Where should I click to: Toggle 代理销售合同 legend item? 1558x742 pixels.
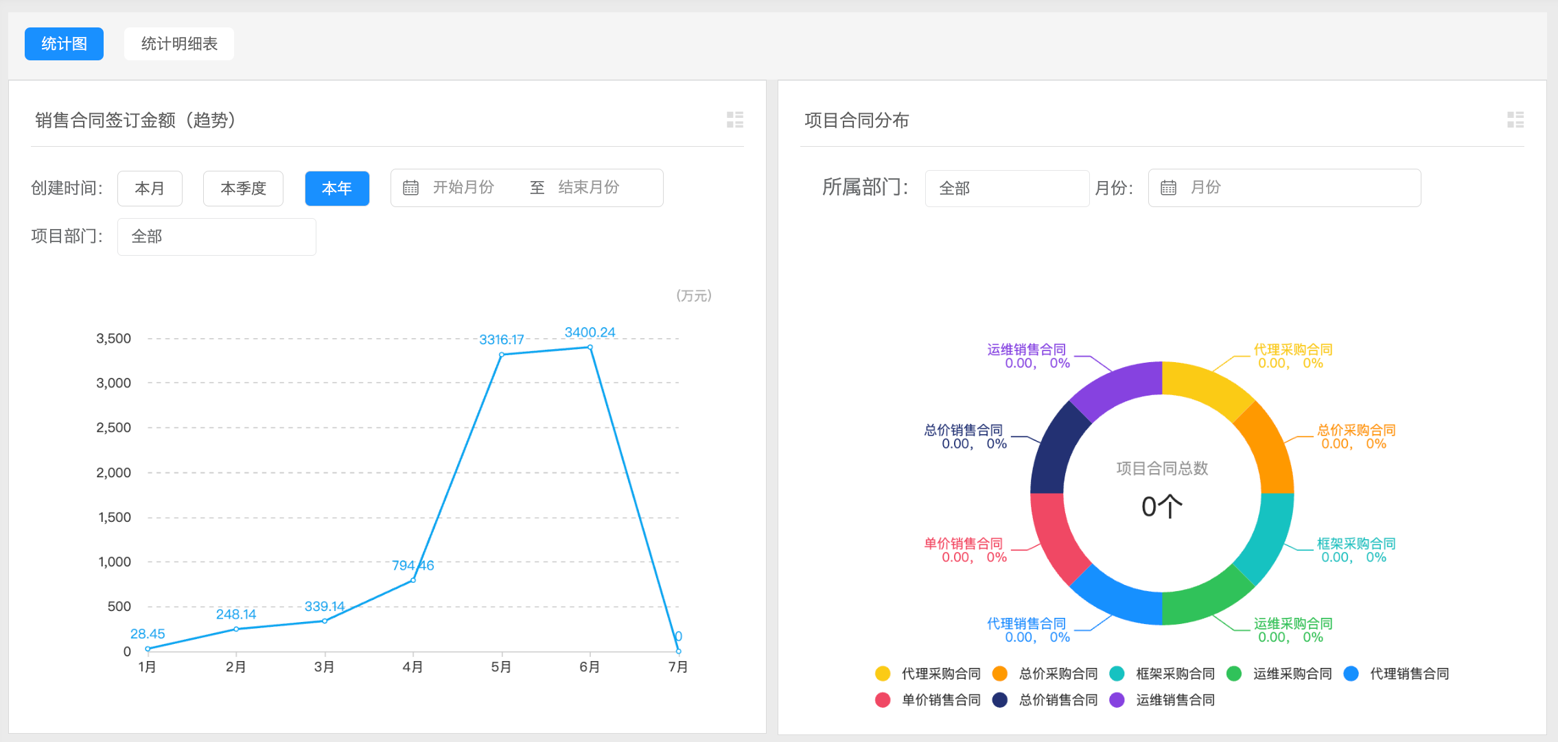click(1397, 673)
